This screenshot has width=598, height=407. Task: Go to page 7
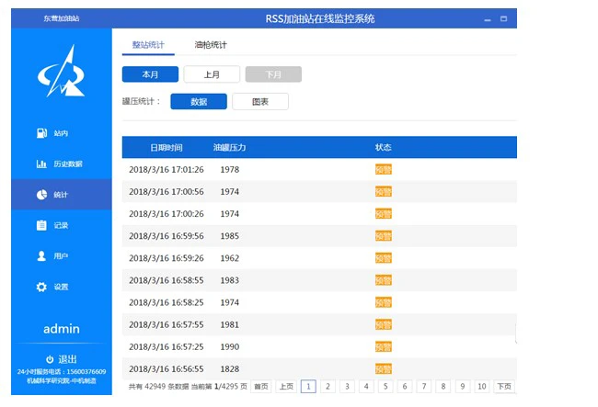tap(424, 387)
